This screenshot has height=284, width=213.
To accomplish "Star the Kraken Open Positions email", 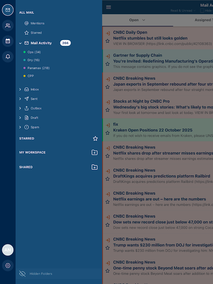I will pos(108,133).
